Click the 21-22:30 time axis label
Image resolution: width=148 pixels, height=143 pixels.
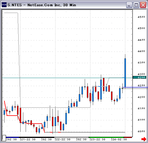click(28, 139)
